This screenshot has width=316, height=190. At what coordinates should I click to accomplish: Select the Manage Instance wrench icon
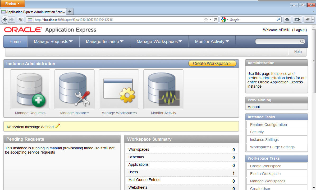(x=74, y=89)
